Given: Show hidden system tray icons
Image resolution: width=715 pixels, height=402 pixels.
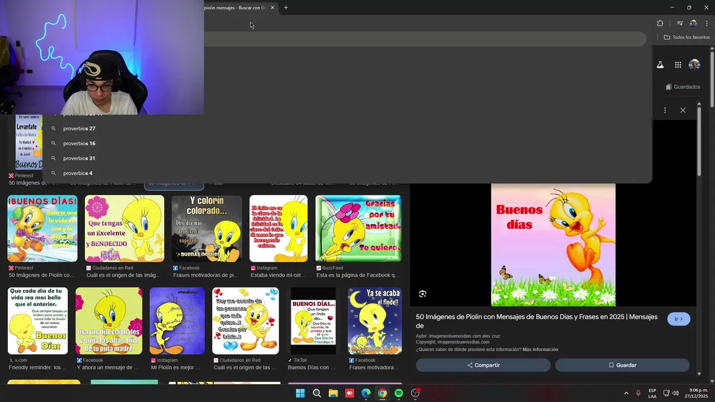Looking at the screenshot, I should tap(626, 393).
